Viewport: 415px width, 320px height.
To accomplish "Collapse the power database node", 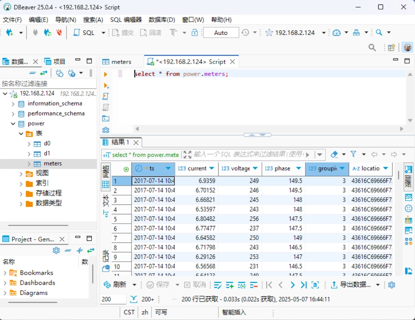I will [14, 124].
